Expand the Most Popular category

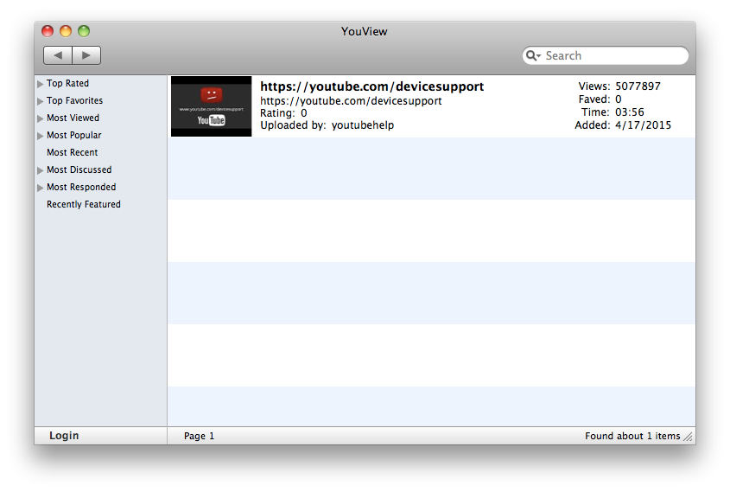(40, 136)
